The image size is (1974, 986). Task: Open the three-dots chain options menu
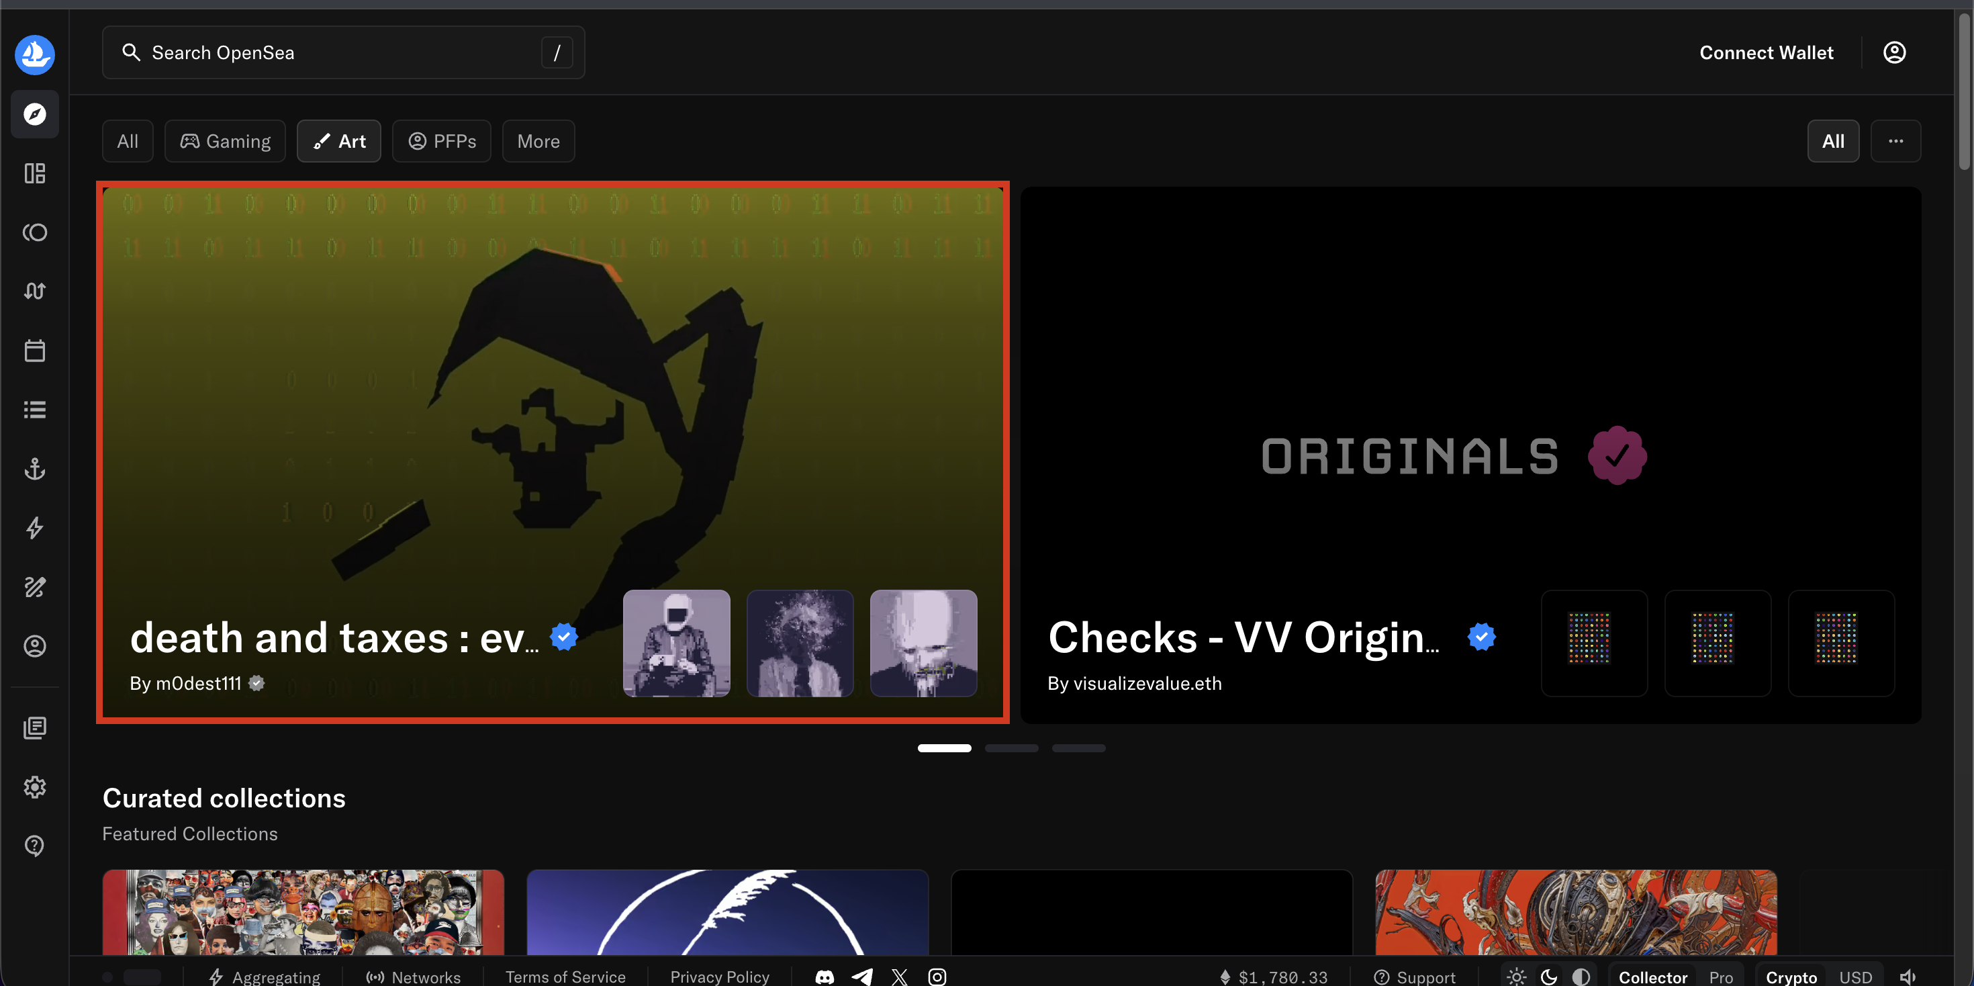[1896, 141]
